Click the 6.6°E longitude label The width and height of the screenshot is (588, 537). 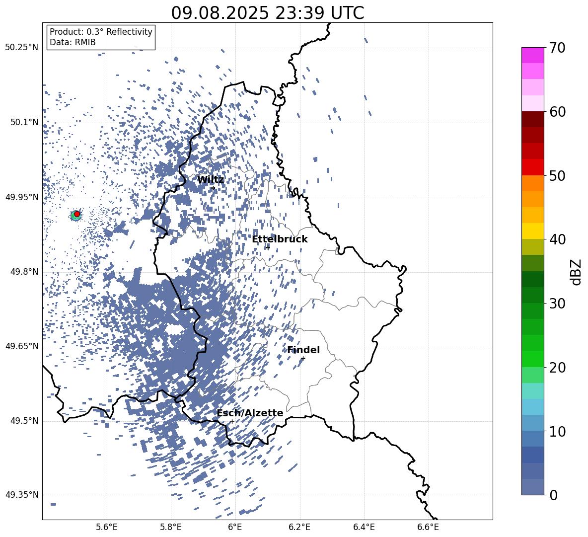coord(428,528)
